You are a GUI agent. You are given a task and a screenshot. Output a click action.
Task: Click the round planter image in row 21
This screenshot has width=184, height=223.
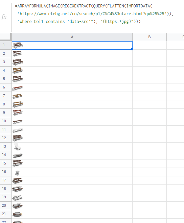(x=17, y=214)
